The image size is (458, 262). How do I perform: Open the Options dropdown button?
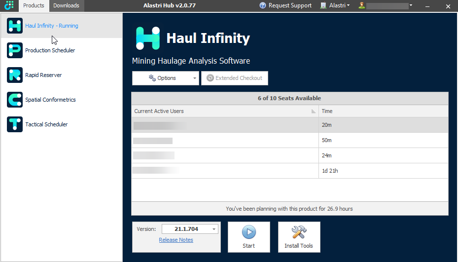pyautogui.click(x=165, y=78)
